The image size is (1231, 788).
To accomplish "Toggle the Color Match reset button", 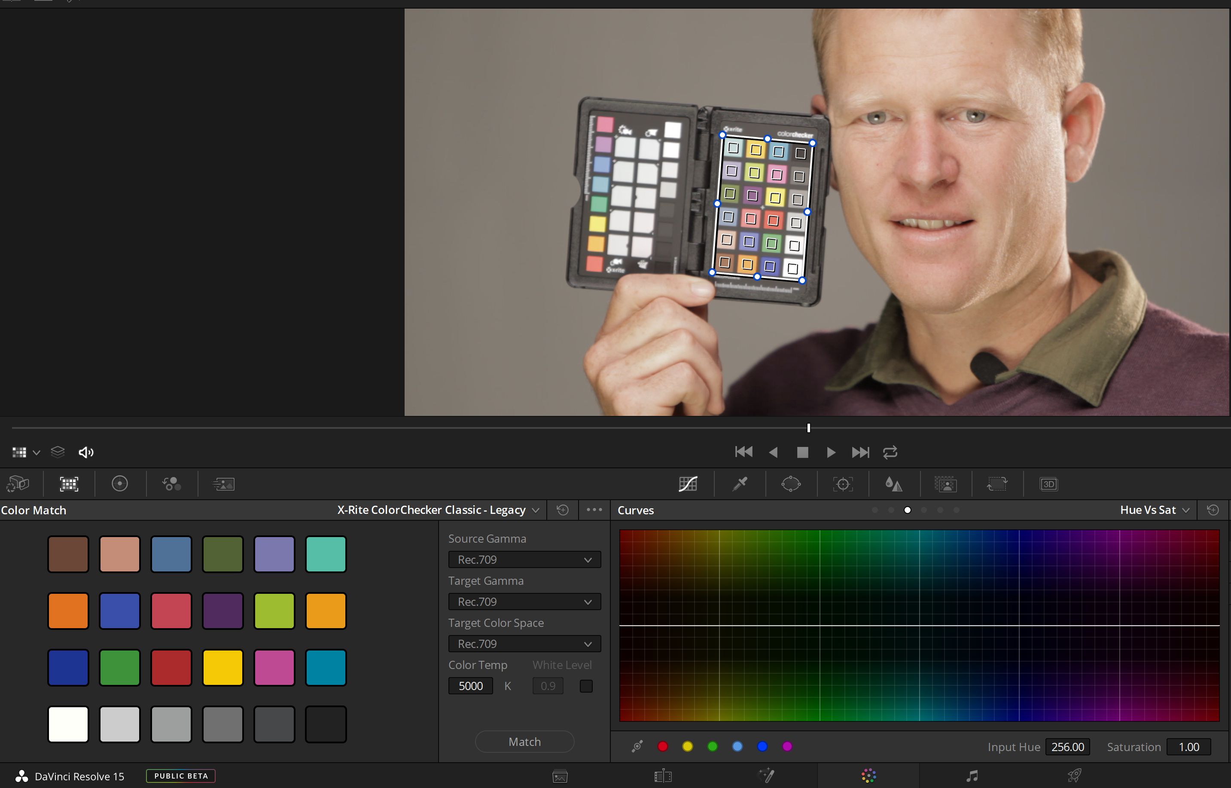I will click(x=563, y=509).
